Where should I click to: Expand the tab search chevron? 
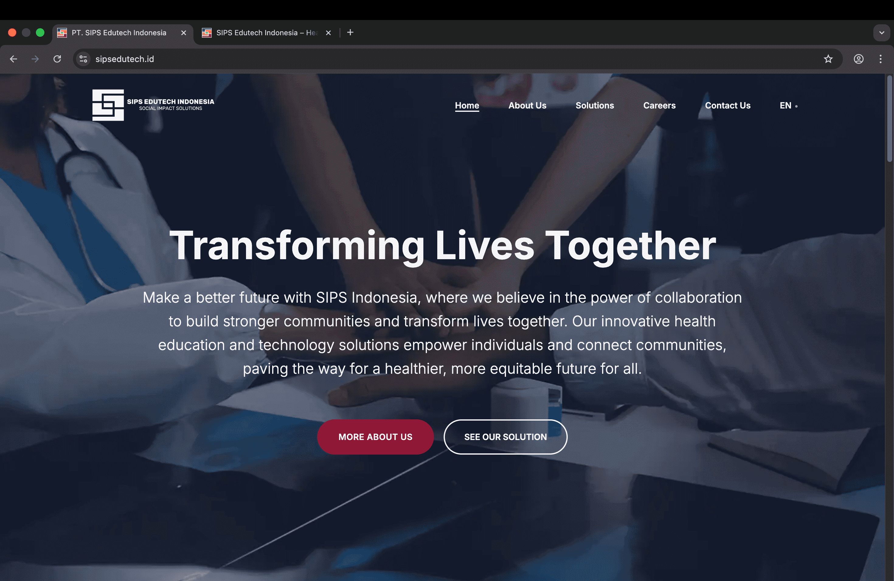[881, 33]
